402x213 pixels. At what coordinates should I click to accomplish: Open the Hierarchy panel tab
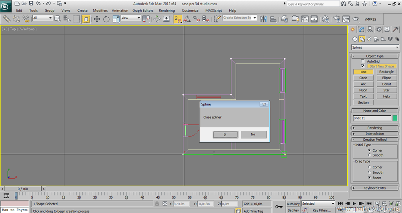tap(370, 29)
